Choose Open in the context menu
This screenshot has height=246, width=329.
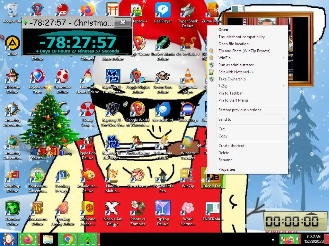pyautogui.click(x=248, y=30)
